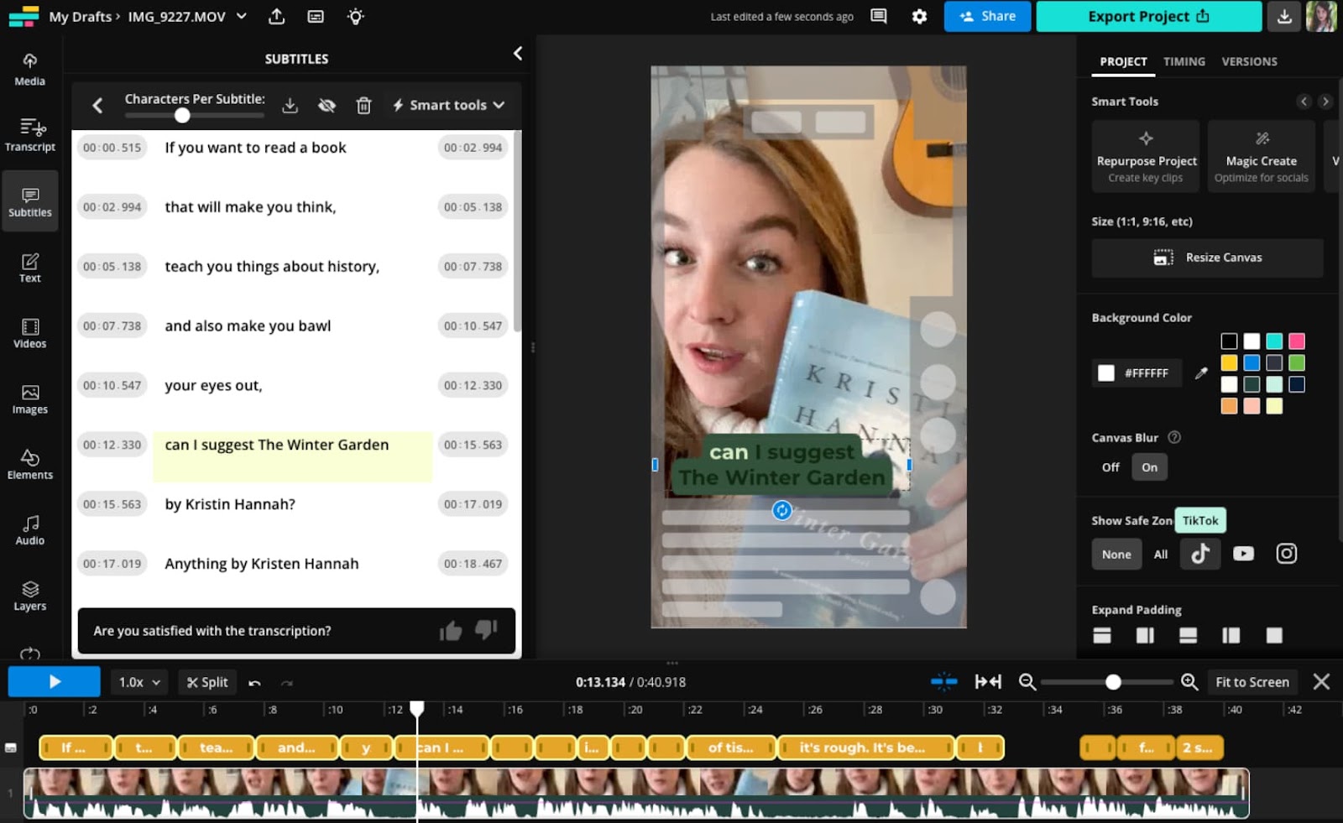
Task: Go back with subtitles panel arrow
Action: (x=97, y=105)
